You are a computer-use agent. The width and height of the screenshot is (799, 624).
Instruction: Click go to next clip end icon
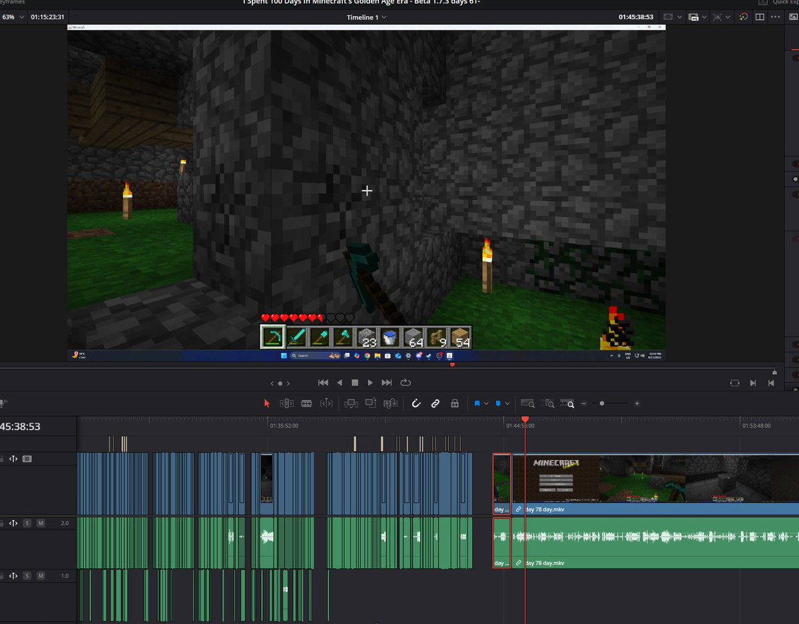(x=753, y=383)
